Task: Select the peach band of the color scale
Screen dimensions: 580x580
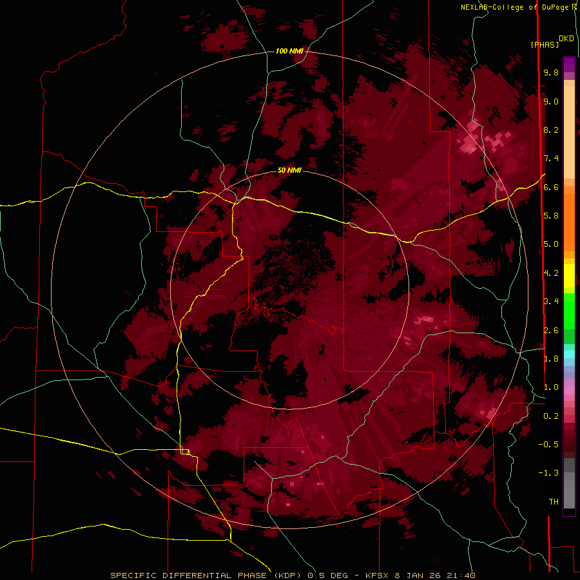Action: click(569, 132)
